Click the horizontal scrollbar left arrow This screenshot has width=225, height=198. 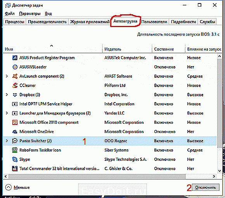[x=6, y=176]
